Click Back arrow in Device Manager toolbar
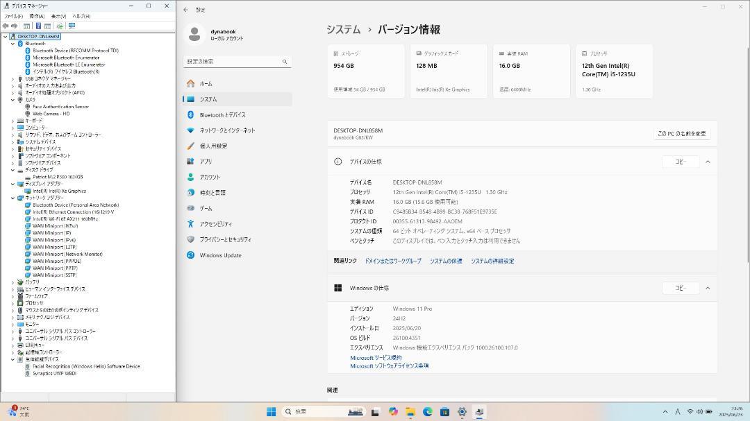 click(x=6, y=26)
